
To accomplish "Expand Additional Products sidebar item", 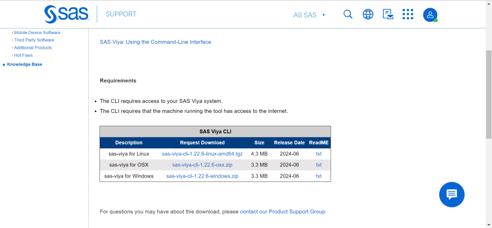I will click(33, 48).
